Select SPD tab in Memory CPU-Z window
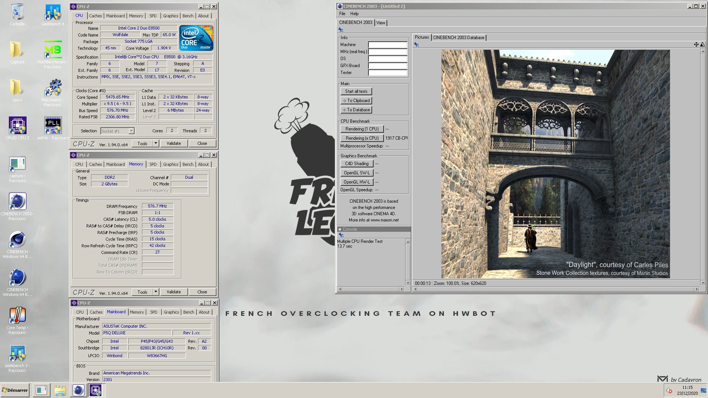Viewport: 708px width, 398px height. [x=153, y=164]
